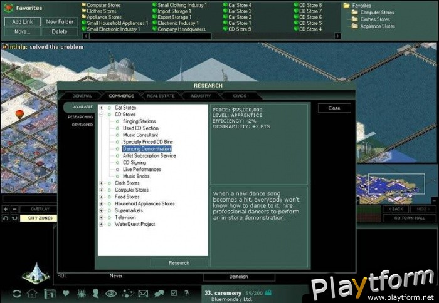Click the Move... button
439x303 pixels.
23,31
